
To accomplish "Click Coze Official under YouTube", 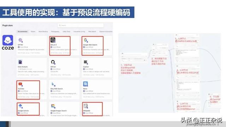I will (x=23, y=91).
